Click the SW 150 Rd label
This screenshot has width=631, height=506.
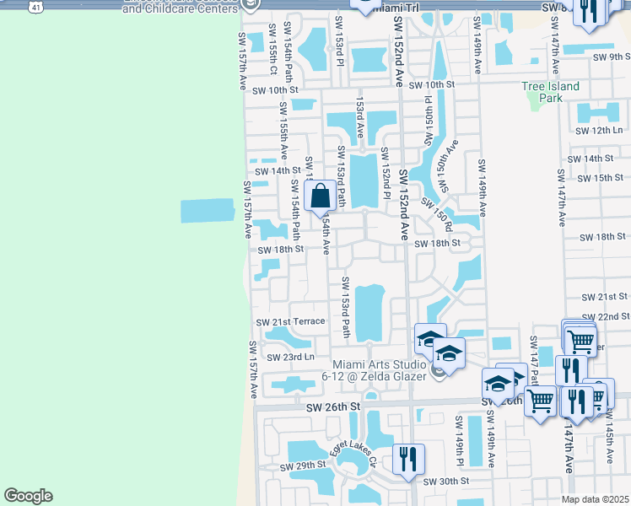[x=437, y=214]
